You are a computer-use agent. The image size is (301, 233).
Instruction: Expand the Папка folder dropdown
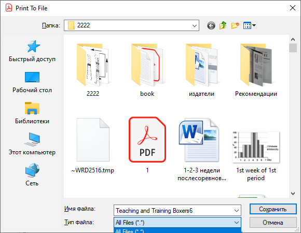click(195, 25)
